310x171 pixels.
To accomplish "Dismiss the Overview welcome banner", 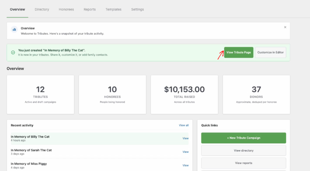I will click(x=285, y=27).
